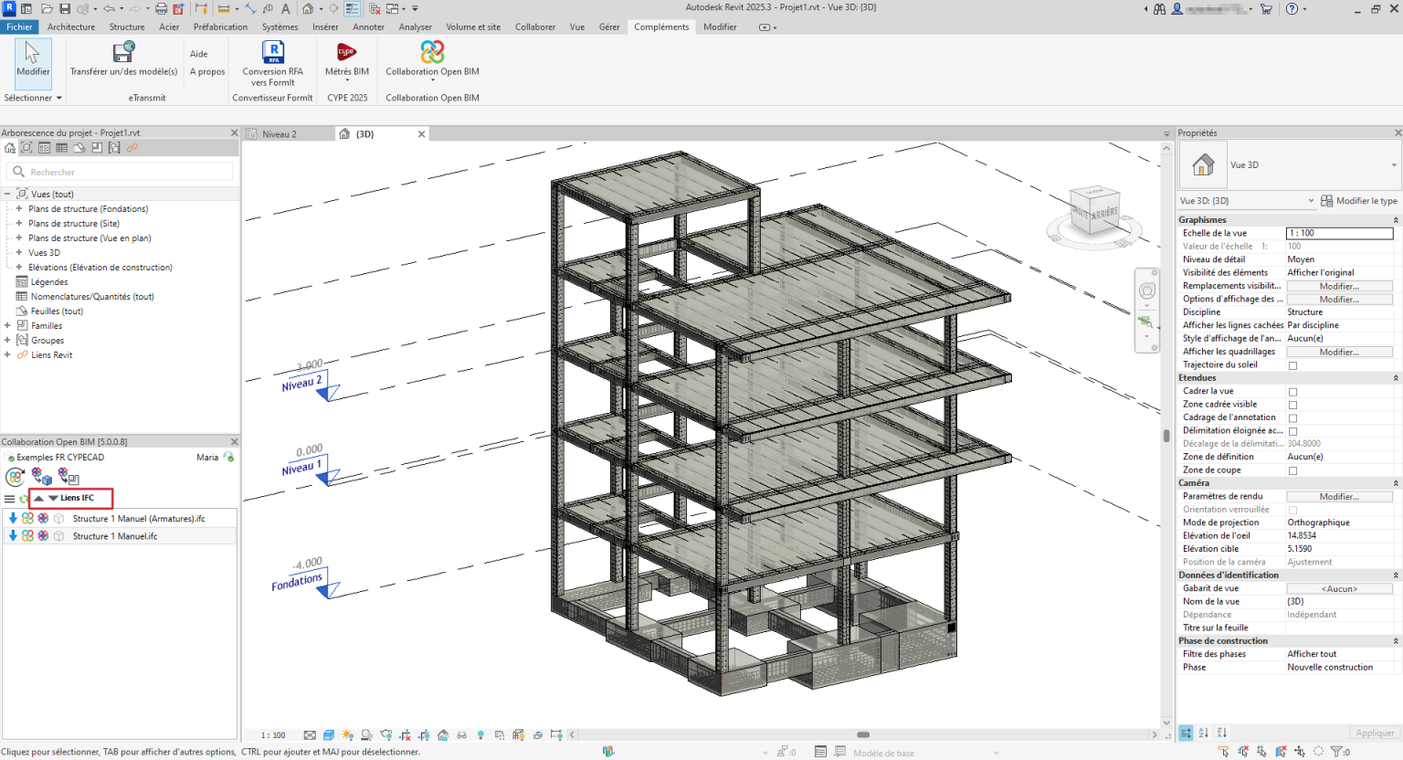This screenshot has width=1403, height=760.
Task: Check Zone de coupe in Properties
Action: click(1291, 470)
